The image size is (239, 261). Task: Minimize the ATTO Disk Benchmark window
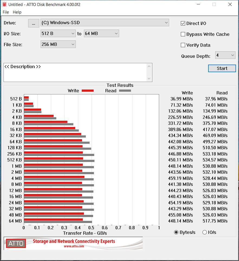point(198,4)
